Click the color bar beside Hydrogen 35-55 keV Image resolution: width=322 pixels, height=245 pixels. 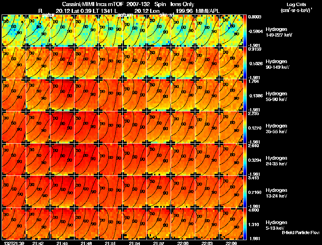tap(245, 127)
